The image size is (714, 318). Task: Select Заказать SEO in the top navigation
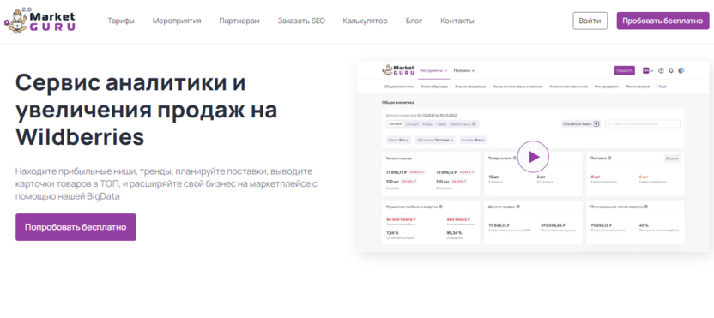click(301, 21)
